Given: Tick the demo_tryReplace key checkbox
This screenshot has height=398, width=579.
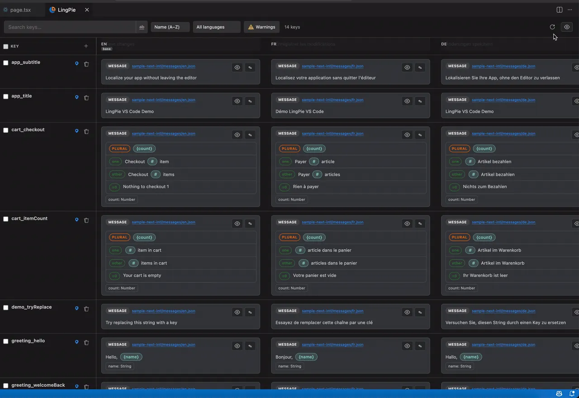Looking at the screenshot, I should pos(6,308).
